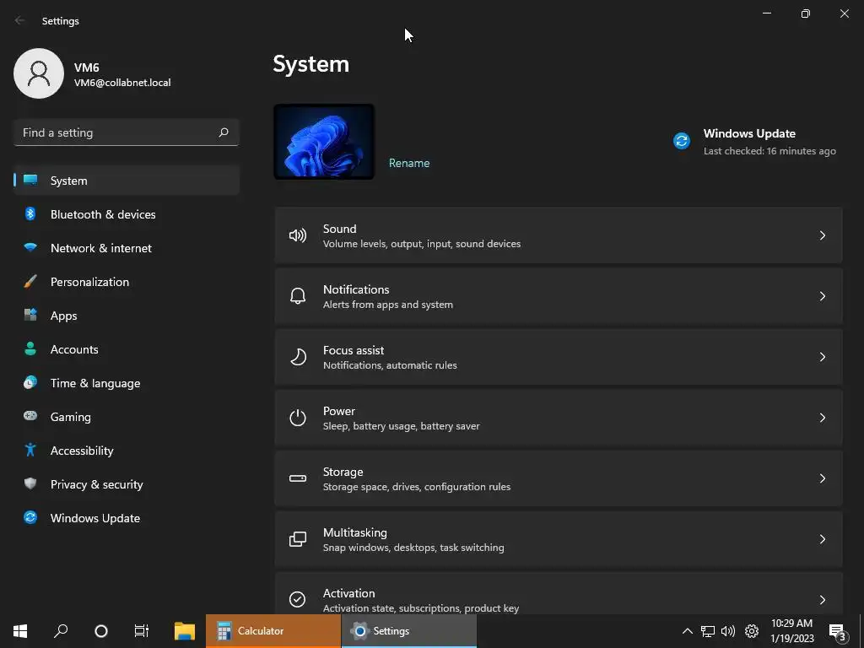Open the Bluetooth & devices section
This screenshot has width=864, height=648.
click(127, 213)
